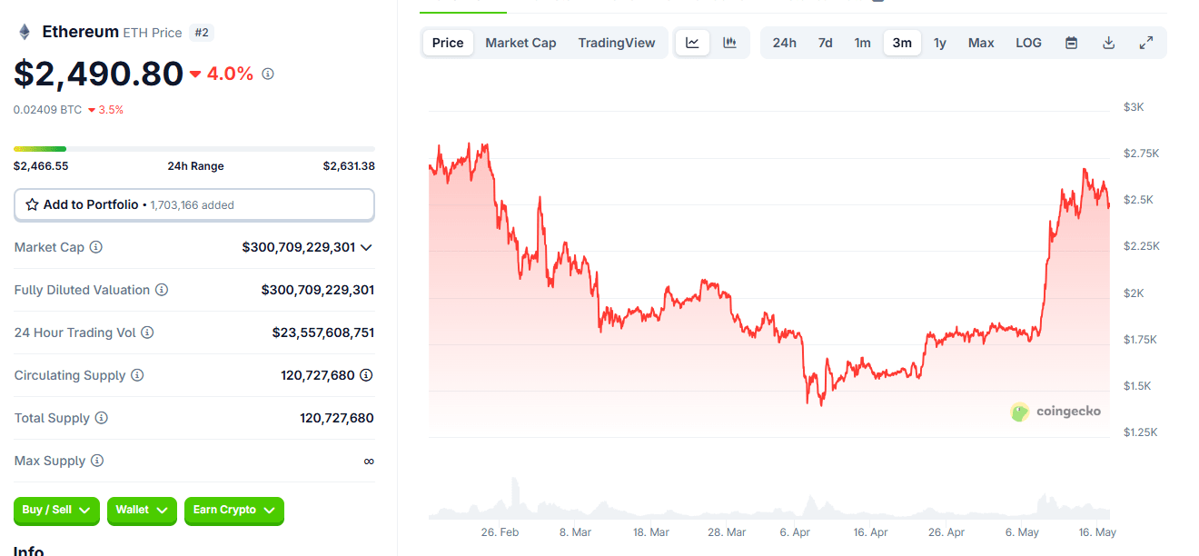Switch to the TradingView tab

click(617, 42)
